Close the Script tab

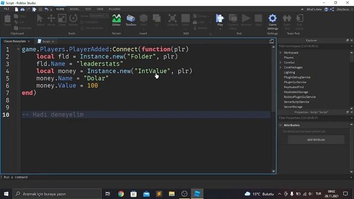[53, 41]
